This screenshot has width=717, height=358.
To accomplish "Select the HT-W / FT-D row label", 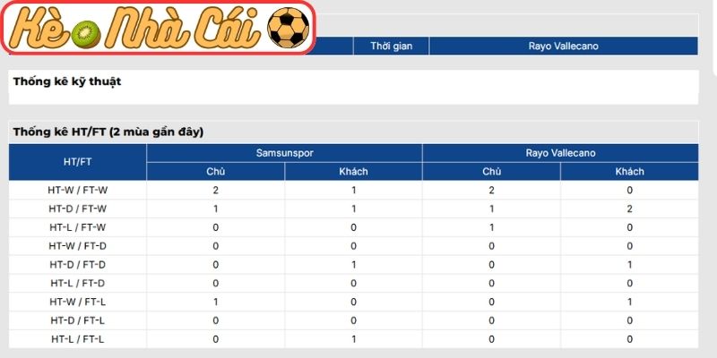I will click(77, 246).
